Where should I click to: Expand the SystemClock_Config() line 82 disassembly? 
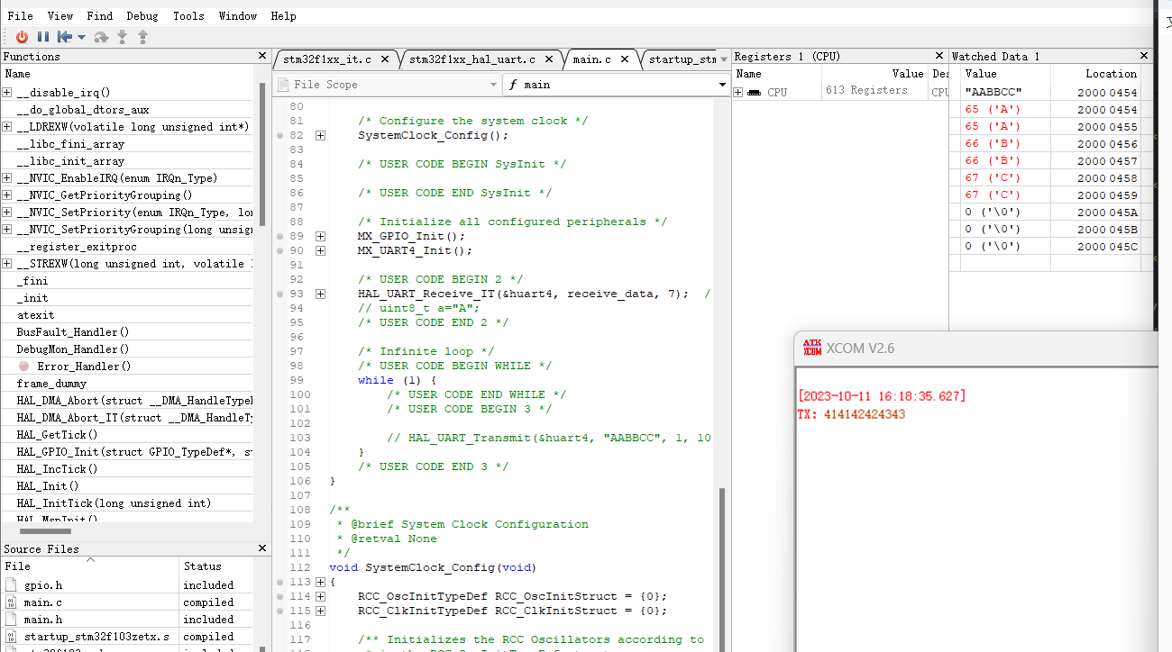320,135
